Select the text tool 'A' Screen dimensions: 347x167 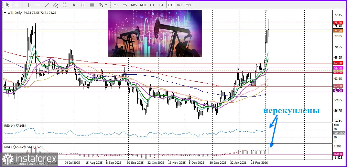point(74,5)
